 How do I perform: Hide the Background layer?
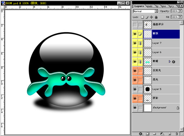135,108
